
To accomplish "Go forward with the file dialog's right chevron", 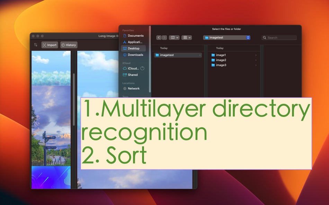I will click(x=164, y=38).
